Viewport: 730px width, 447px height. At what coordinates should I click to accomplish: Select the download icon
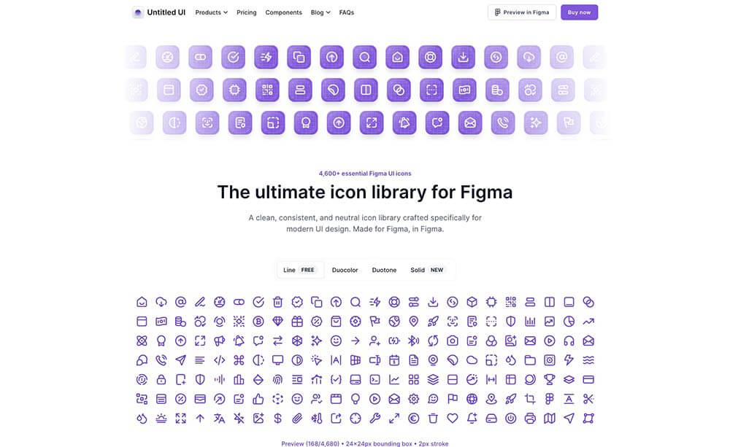pyautogui.click(x=434, y=301)
